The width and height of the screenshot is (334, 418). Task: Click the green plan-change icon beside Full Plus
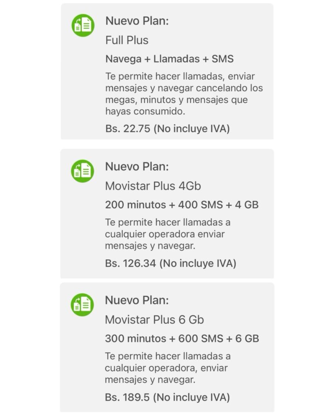[x=83, y=25]
